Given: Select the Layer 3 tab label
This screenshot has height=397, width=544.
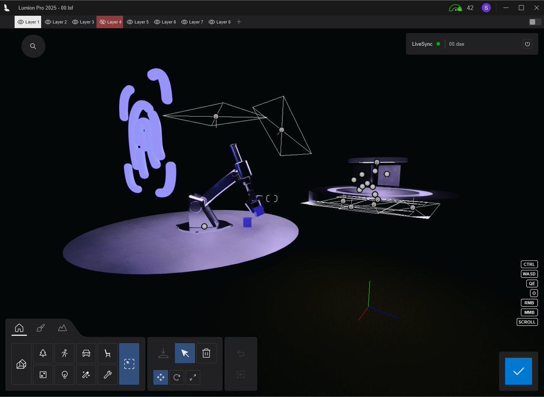Looking at the screenshot, I should click(x=87, y=22).
